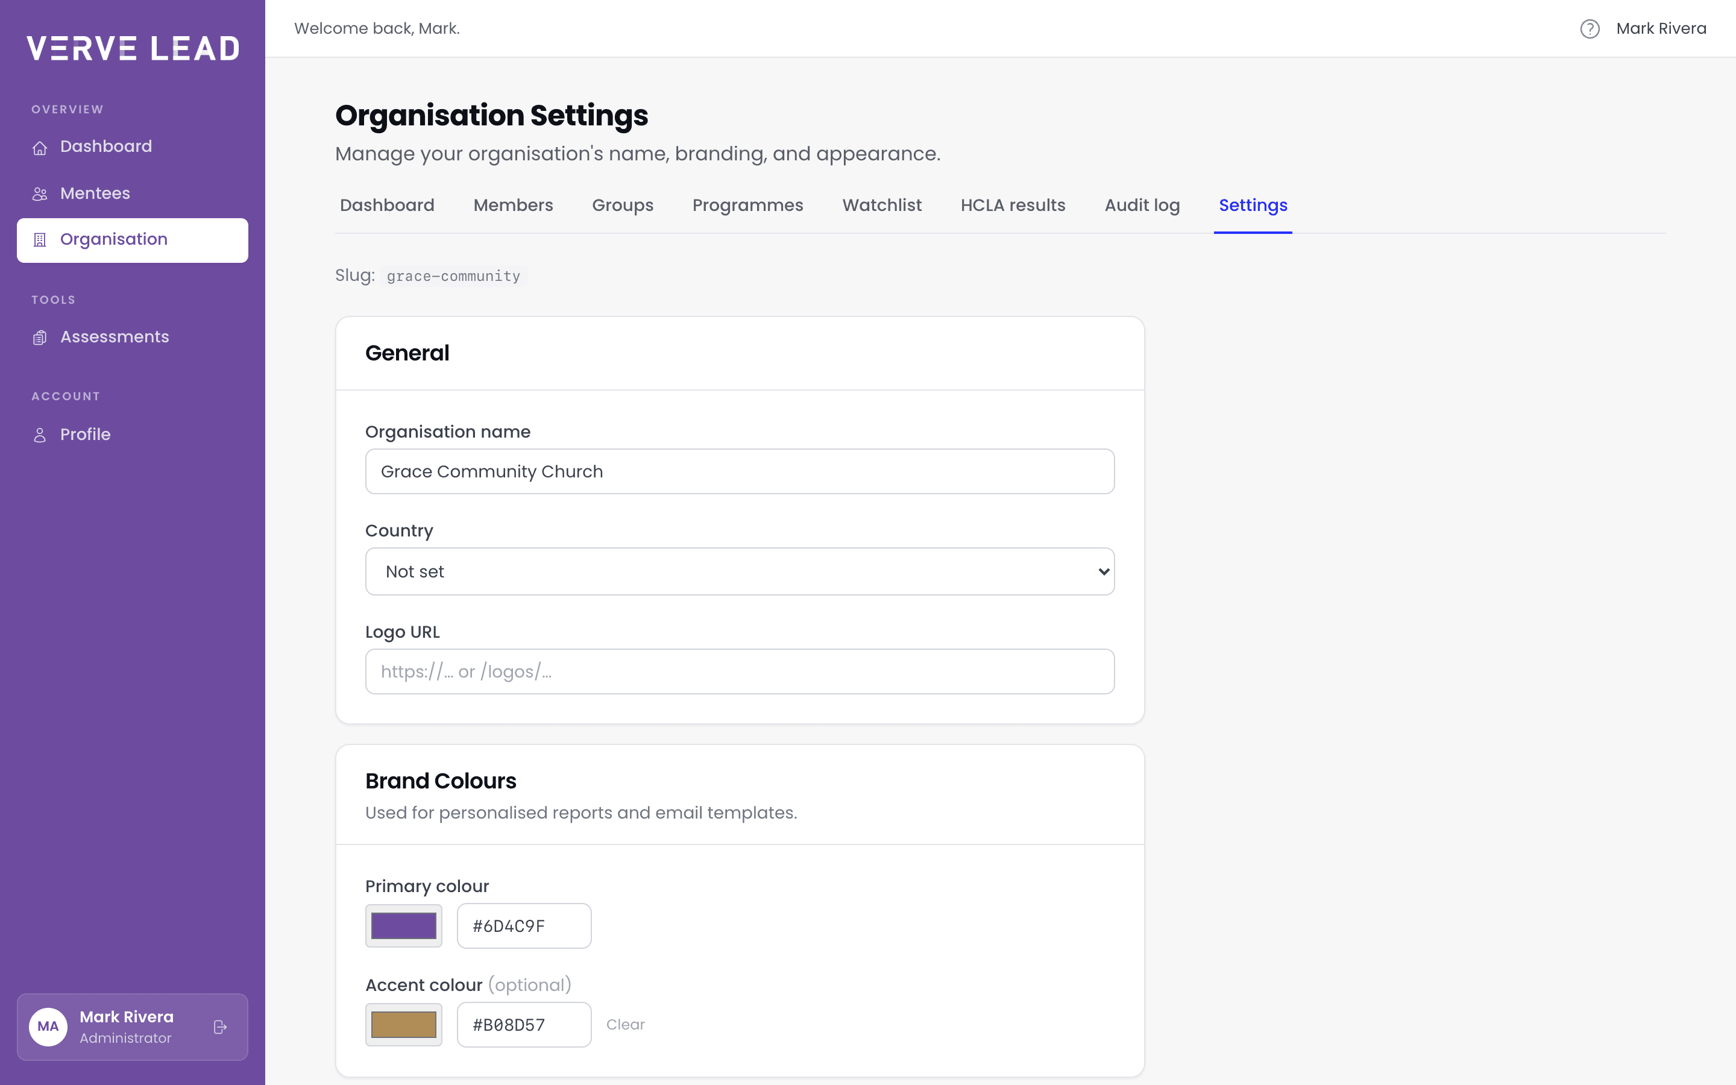Click the sign-out icon beside Mark Rivera
The height and width of the screenshot is (1085, 1736).
click(x=220, y=1027)
